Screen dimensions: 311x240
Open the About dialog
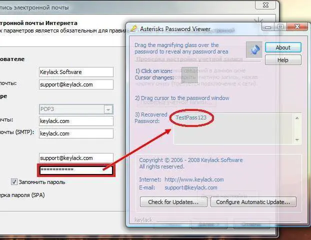pos(283,47)
